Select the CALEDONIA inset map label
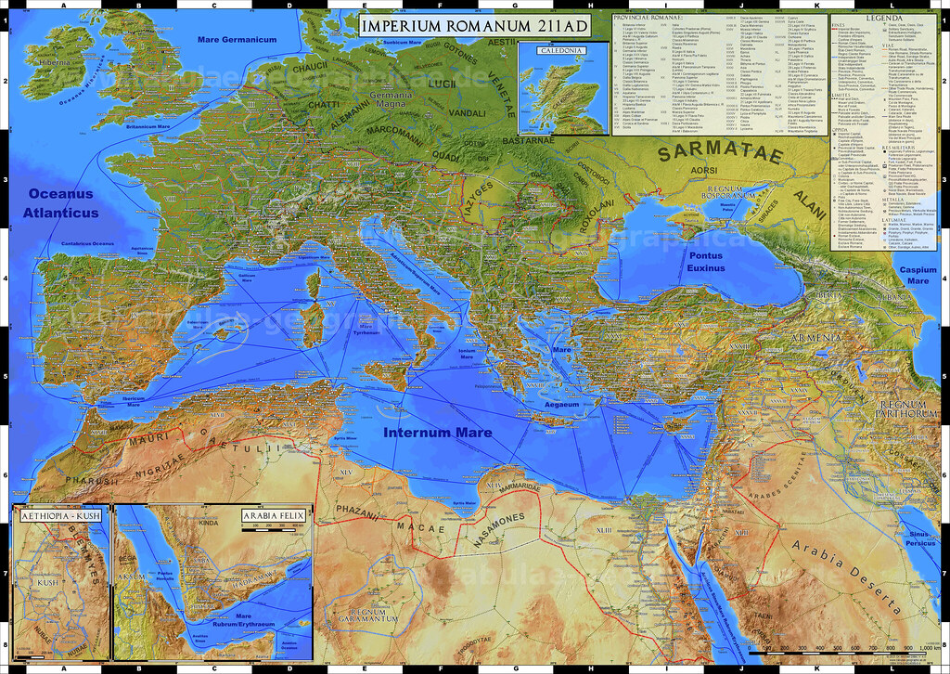 click(x=561, y=51)
